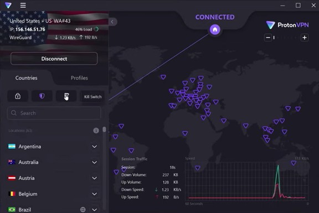Switch to the Profiles tab
Image resolution: width=319 pixels, height=213 pixels.
click(x=79, y=78)
